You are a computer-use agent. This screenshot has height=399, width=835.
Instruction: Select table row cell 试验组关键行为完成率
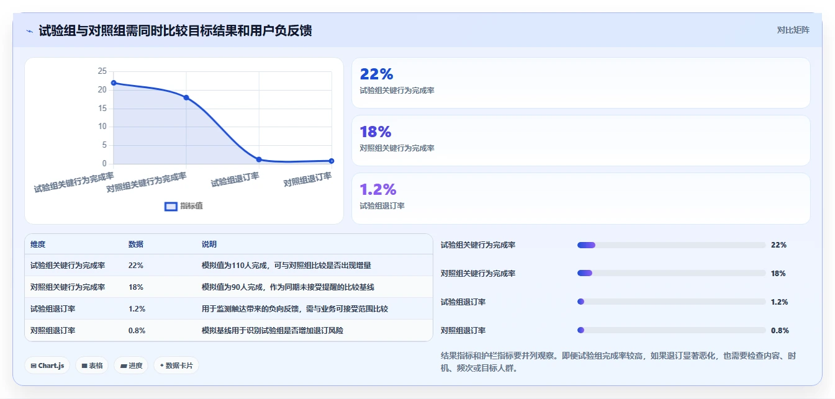pos(68,266)
